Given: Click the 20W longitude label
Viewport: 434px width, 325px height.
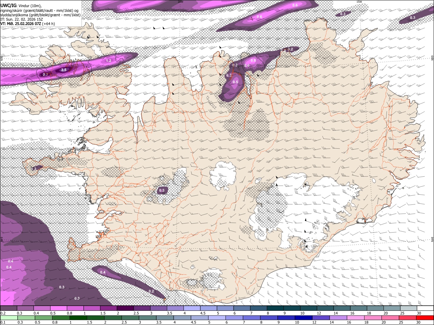Looking at the screenshot, I should 180,2.
